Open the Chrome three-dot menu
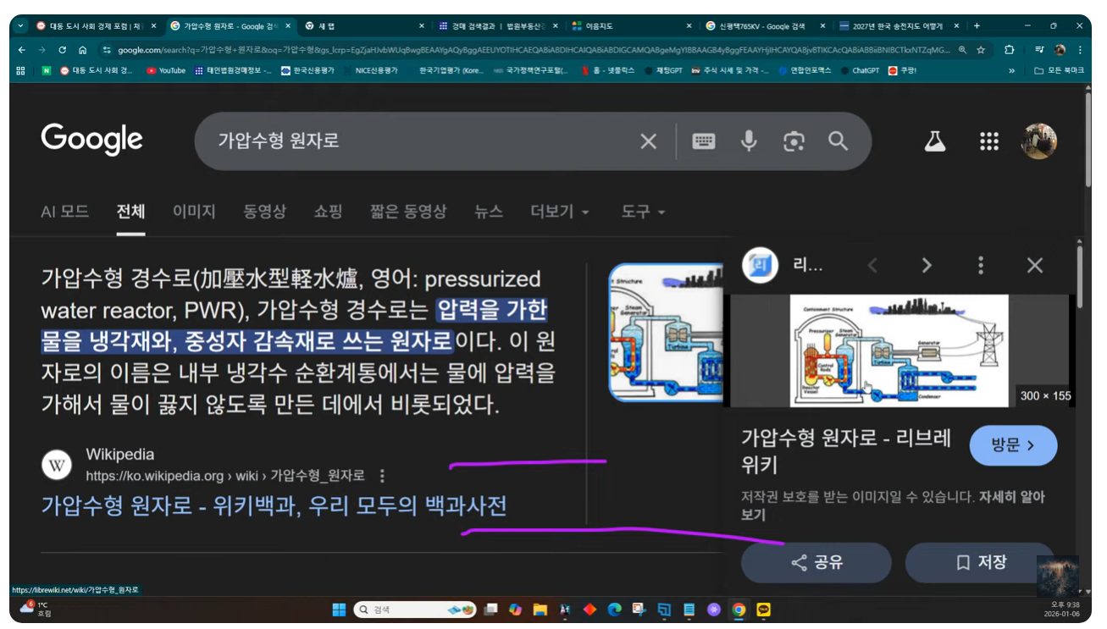The width and height of the screenshot is (1107, 629). (1080, 50)
